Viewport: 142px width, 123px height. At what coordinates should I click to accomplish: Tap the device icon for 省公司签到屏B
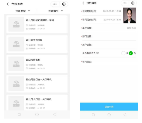tap(16, 44)
